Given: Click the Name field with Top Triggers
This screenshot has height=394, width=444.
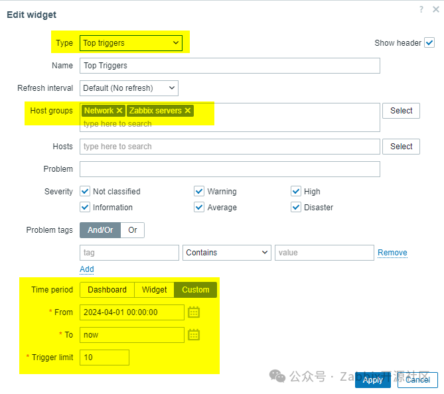Looking at the screenshot, I should tap(230, 66).
